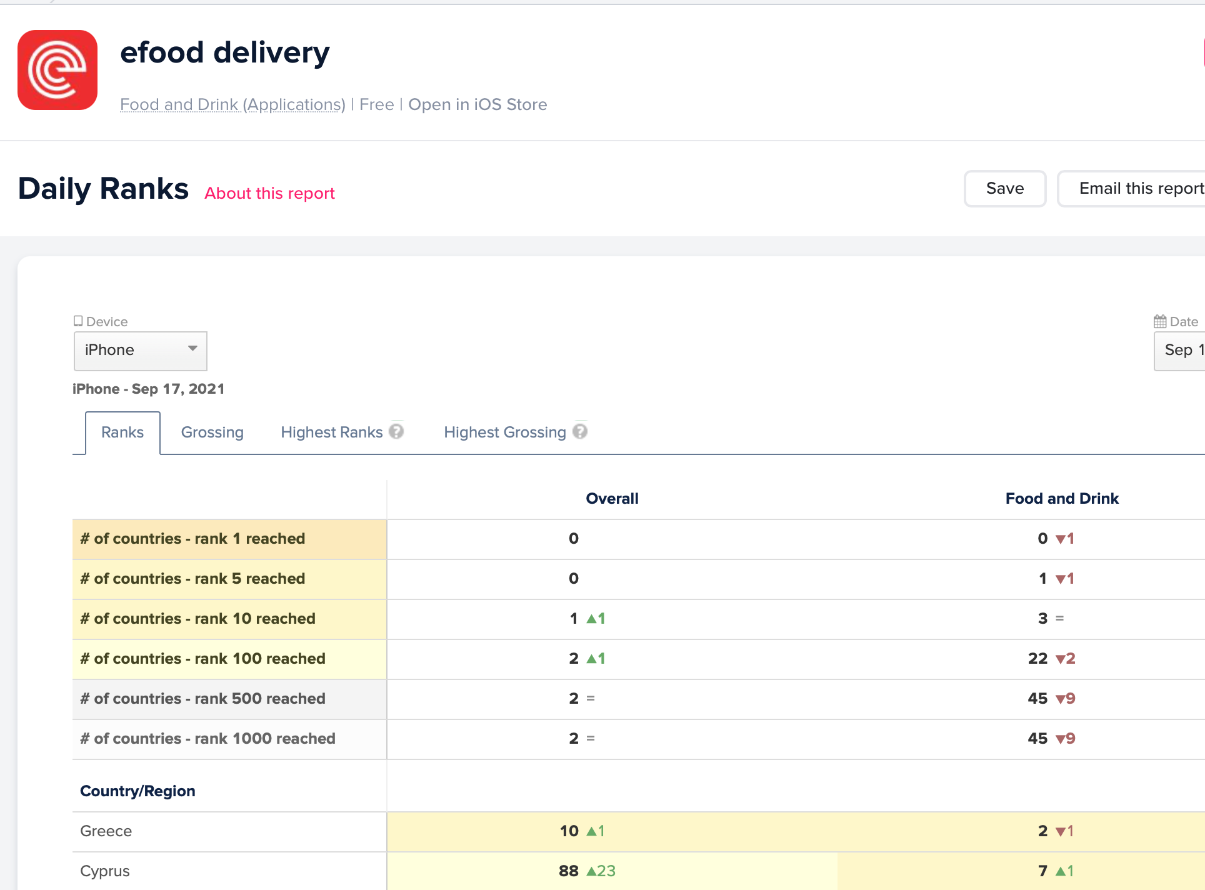Click Cyprus Overall rank value 88

tap(569, 871)
